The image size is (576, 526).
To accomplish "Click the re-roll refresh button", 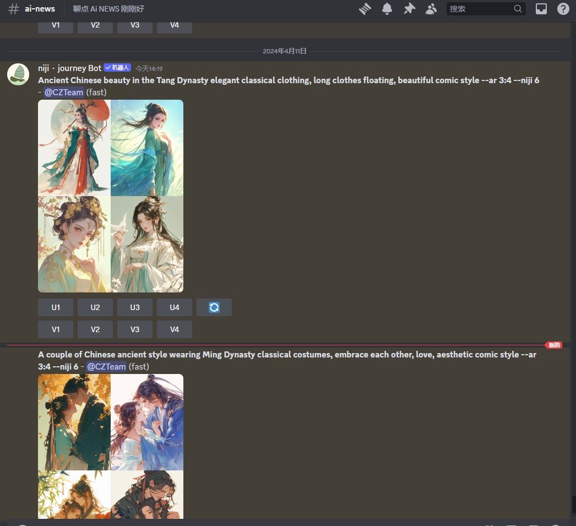I will coord(214,307).
